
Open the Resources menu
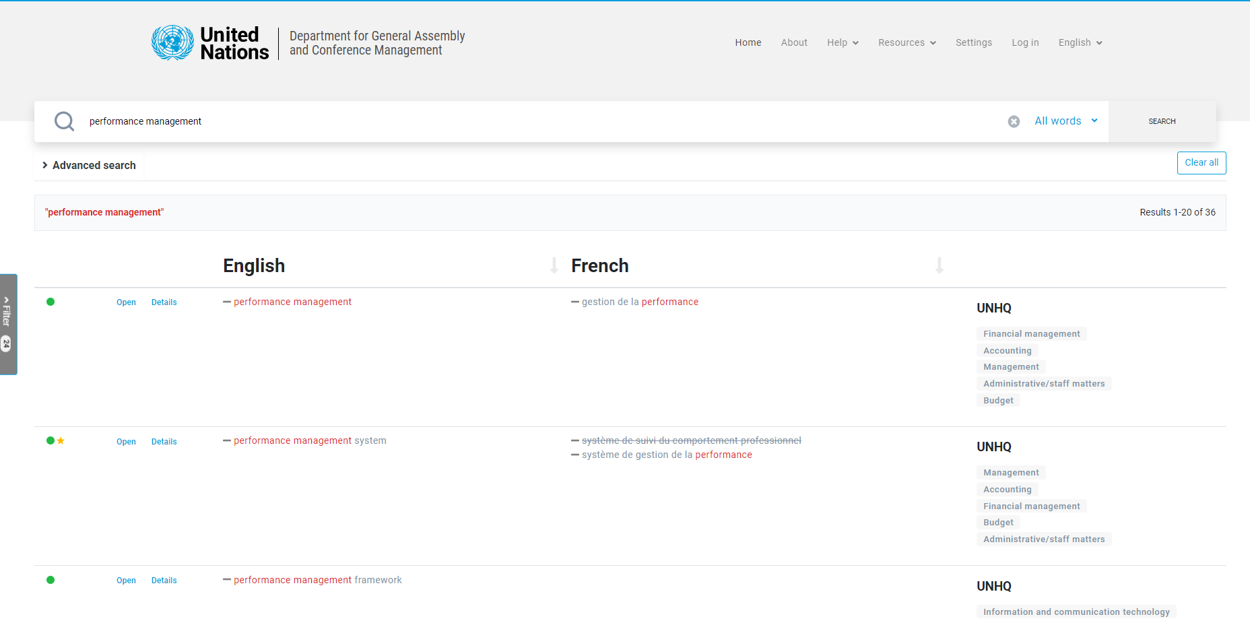point(907,42)
